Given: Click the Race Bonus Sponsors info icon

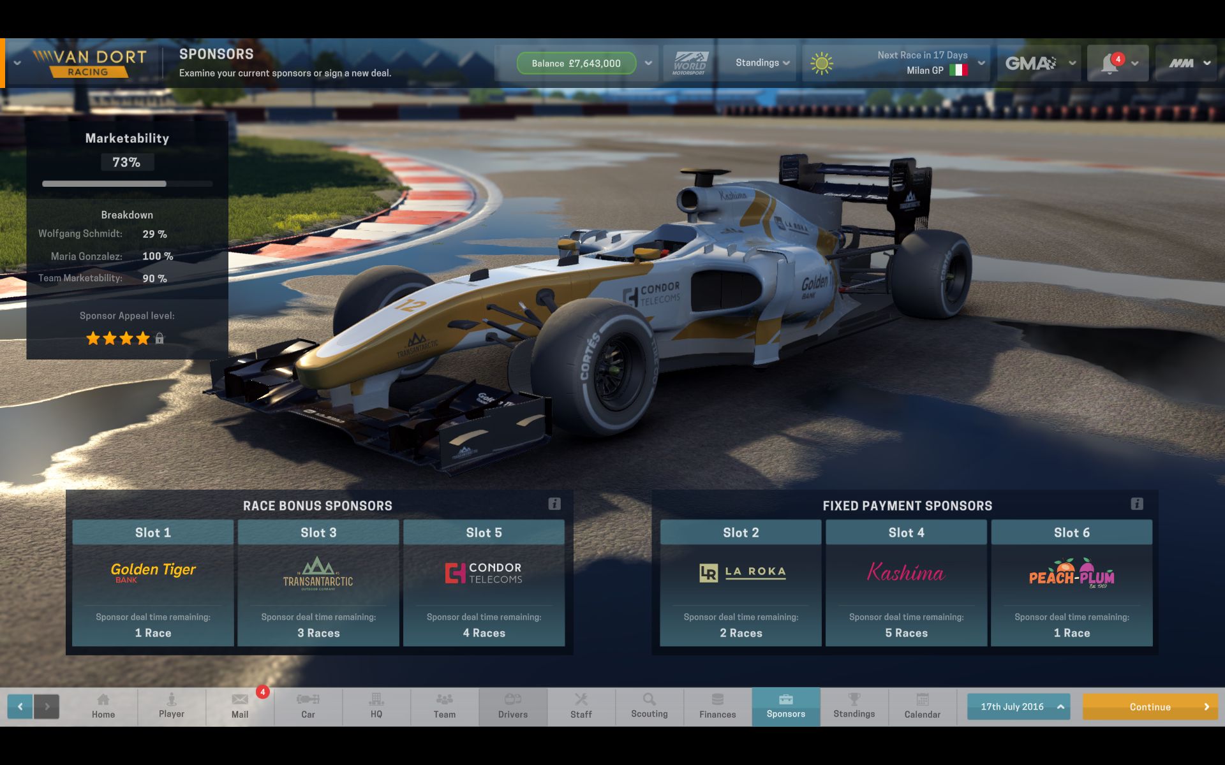Looking at the screenshot, I should 554,502.
